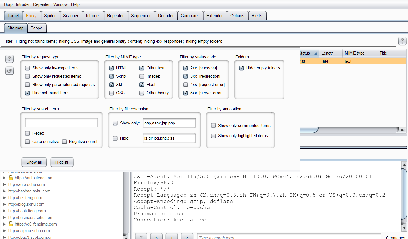Enable the Regex search option
This screenshot has width=408, height=239.
[x=27, y=133]
